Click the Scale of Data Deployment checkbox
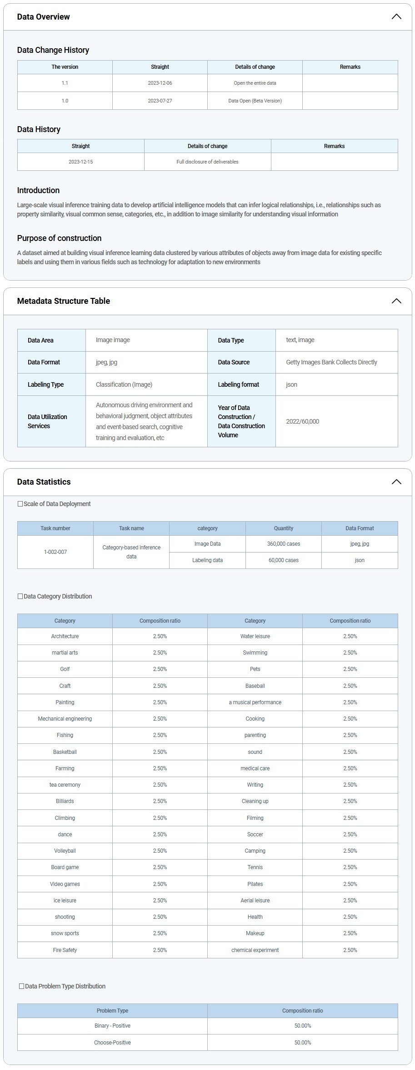415x1070 pixels. pos(20,504)
